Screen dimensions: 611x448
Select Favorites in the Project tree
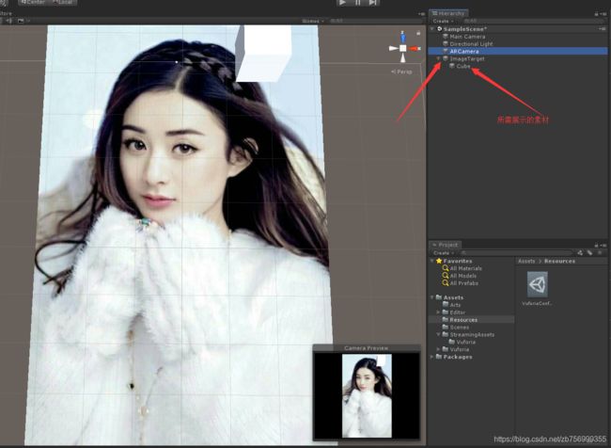(458, 261)
